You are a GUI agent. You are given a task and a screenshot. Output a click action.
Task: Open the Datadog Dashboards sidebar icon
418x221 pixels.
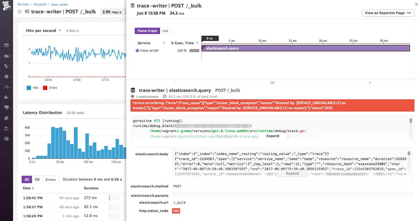pos(6,45)
